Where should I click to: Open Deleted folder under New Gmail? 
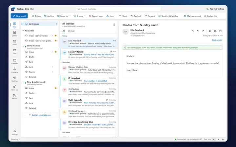pyautogui.click(x=40, y=108)
